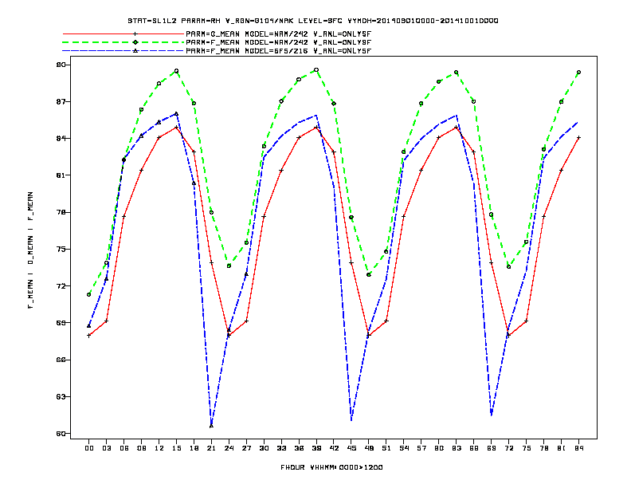Image resolution: width=631 pixels, height=488 pixels.
Task: Click the y-axis tick value 69
Action: click(61, 323)
